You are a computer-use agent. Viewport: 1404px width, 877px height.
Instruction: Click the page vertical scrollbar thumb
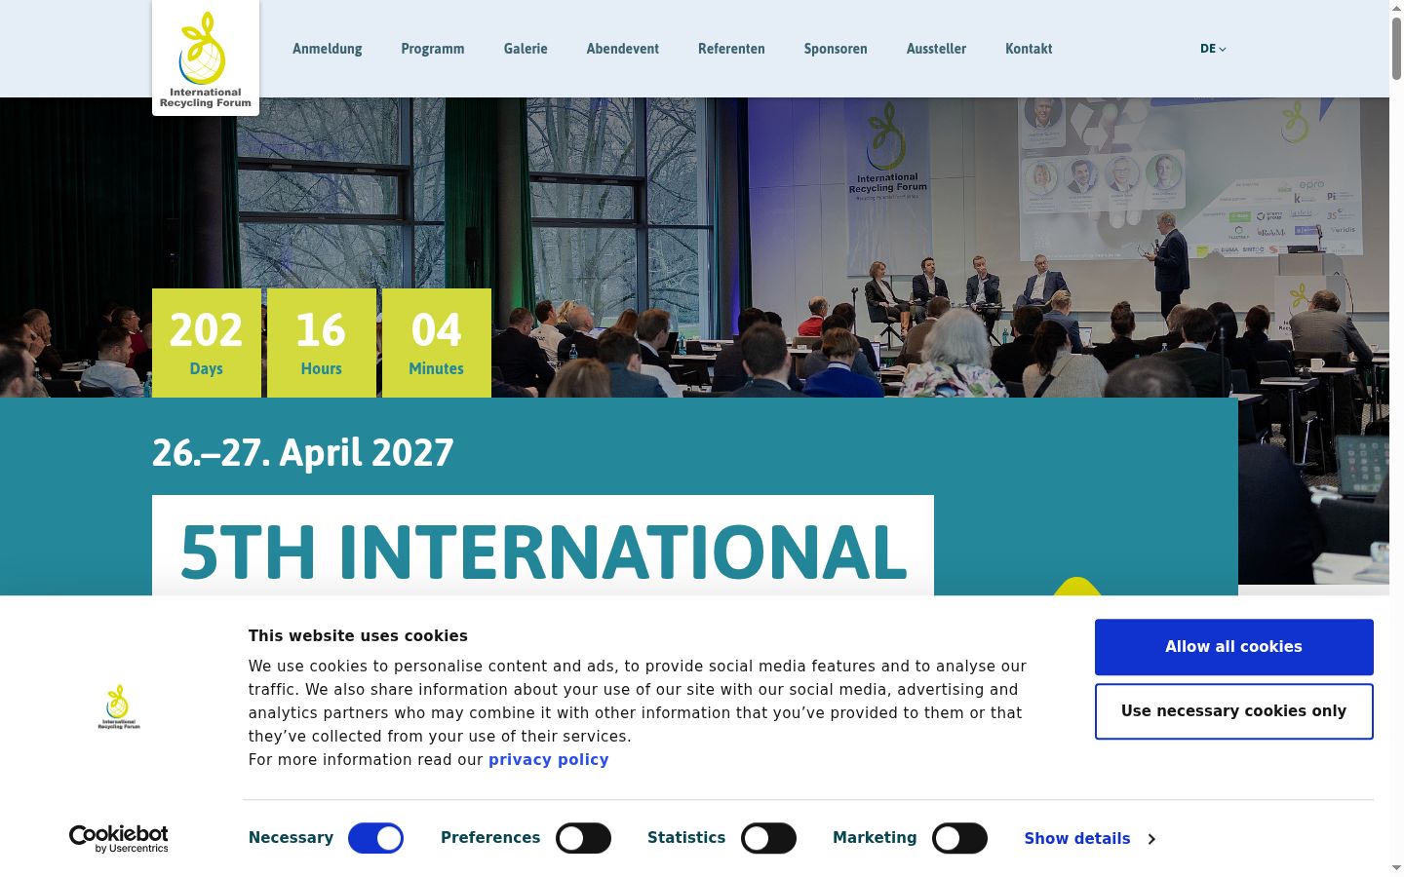[1396, 47]
